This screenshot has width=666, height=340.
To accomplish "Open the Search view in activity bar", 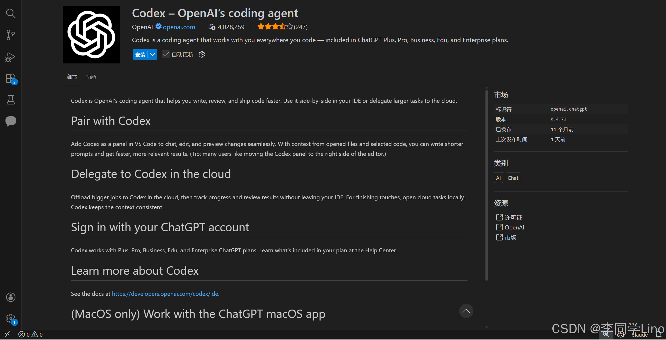I will pos(10,13).
